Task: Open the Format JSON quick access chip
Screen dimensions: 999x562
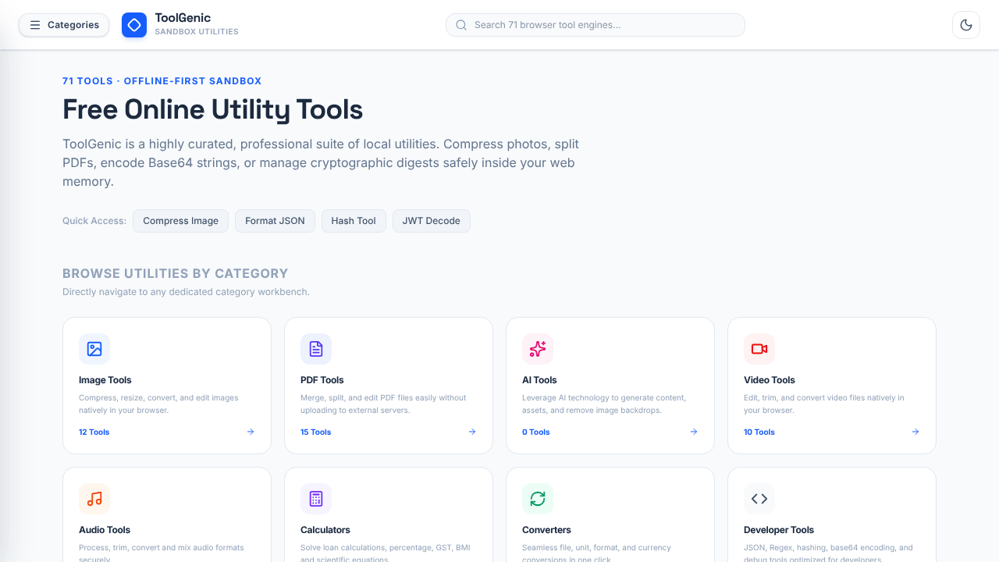Action: click(x=275, y=221)
